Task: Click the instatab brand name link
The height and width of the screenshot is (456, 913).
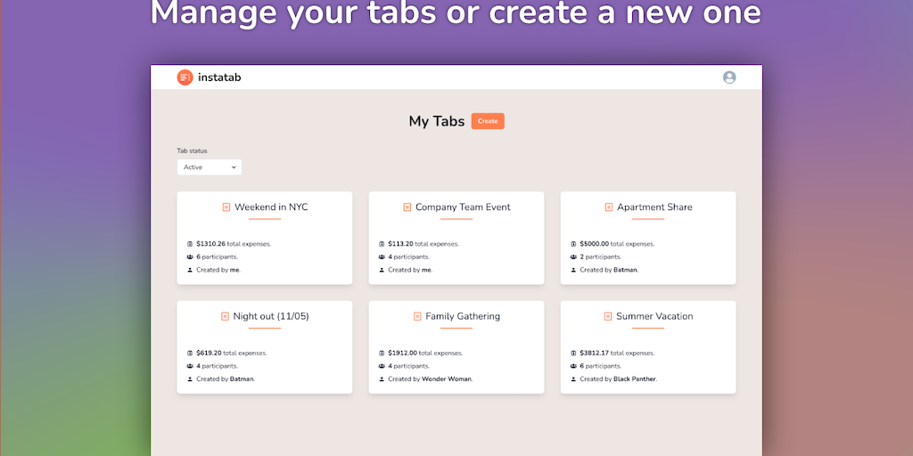Action: tap(219, 77)
